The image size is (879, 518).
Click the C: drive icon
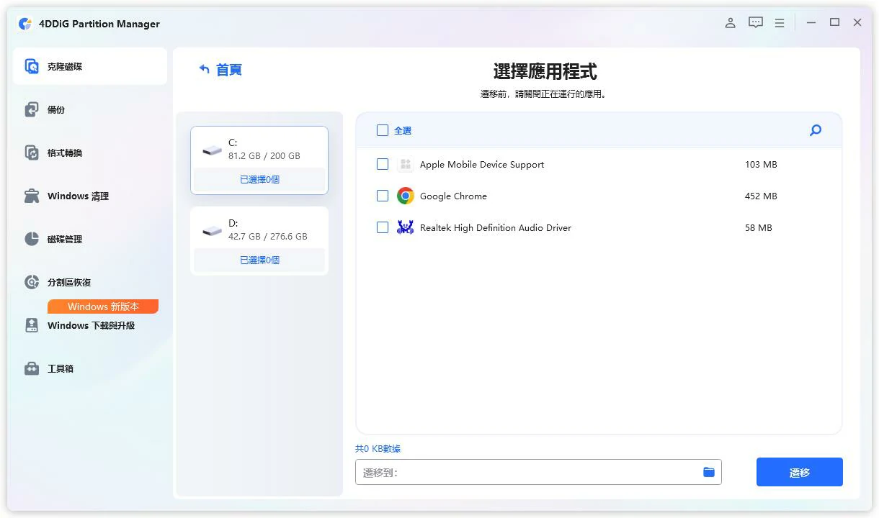click(x=212, y=150)
